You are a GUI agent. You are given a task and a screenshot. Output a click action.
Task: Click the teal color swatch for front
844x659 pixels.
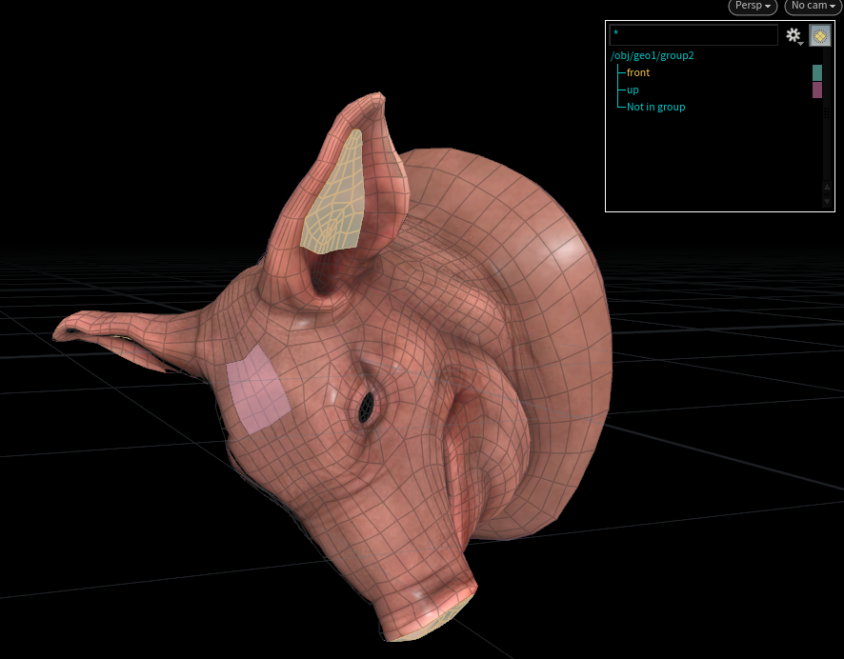coord(816,72)
